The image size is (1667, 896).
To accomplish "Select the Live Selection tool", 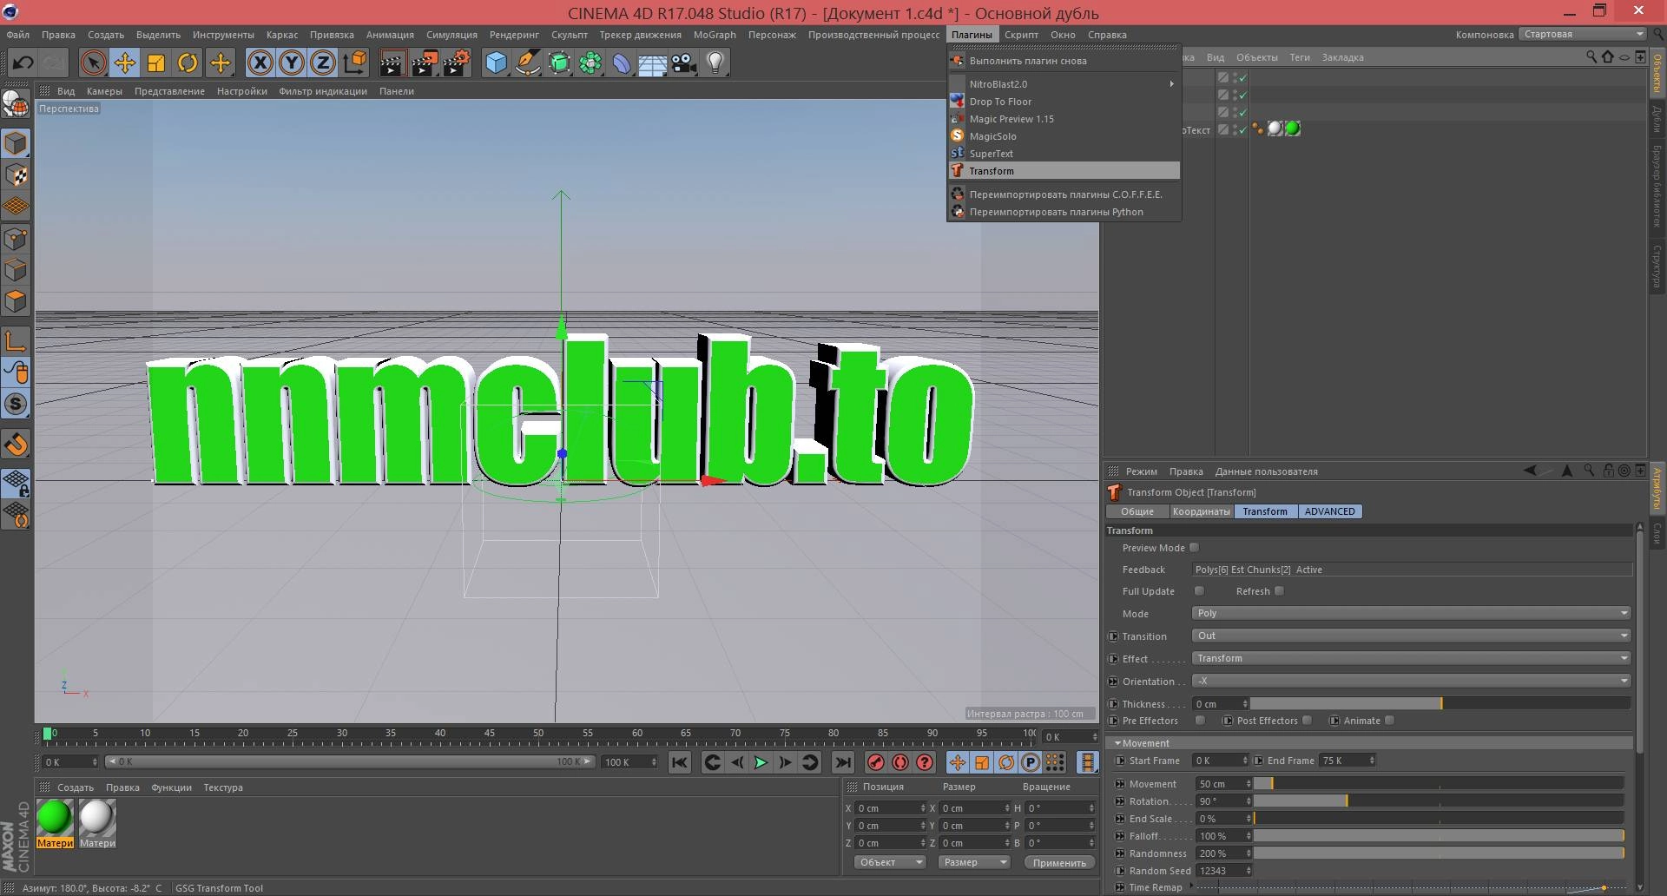I will coord(93,63).
